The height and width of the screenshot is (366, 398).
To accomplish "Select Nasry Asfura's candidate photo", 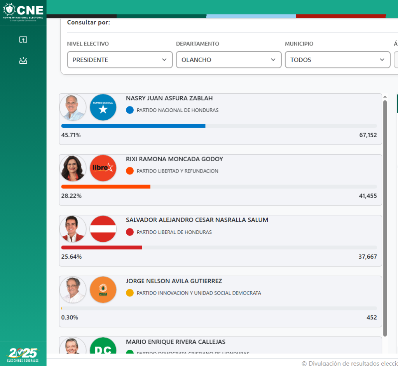I will [x=73, y=107].
